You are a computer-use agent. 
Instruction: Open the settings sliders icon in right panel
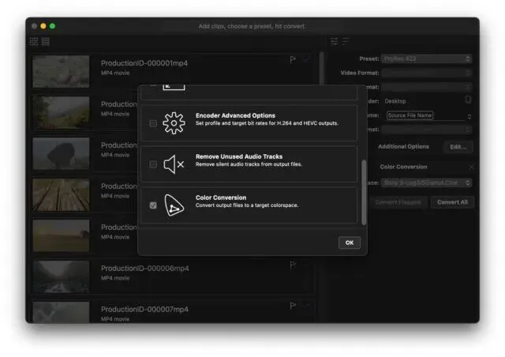(335, 41)
